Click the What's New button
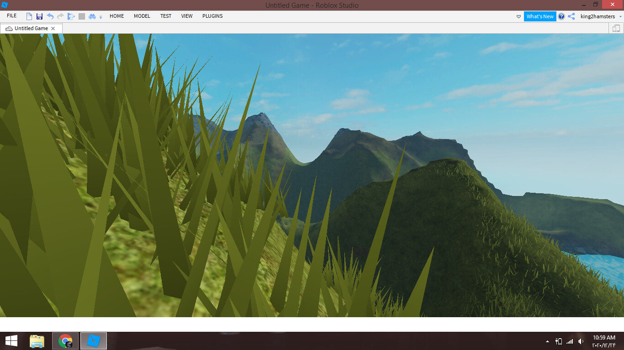This screenshot has height=350, width=624. (x=540, y=16)
